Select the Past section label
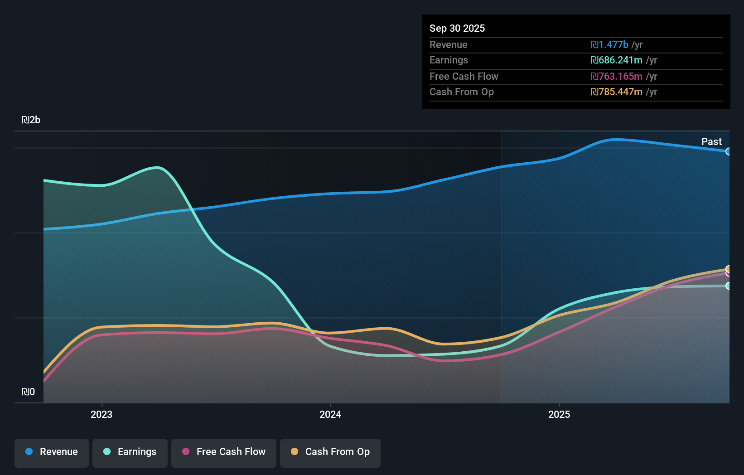This screenshot has height=475, width=744. 711,142
